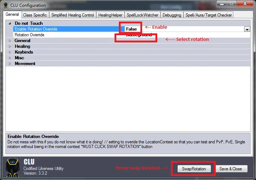Click the False value field
The image size is (256, 180).
click(131, 29)
